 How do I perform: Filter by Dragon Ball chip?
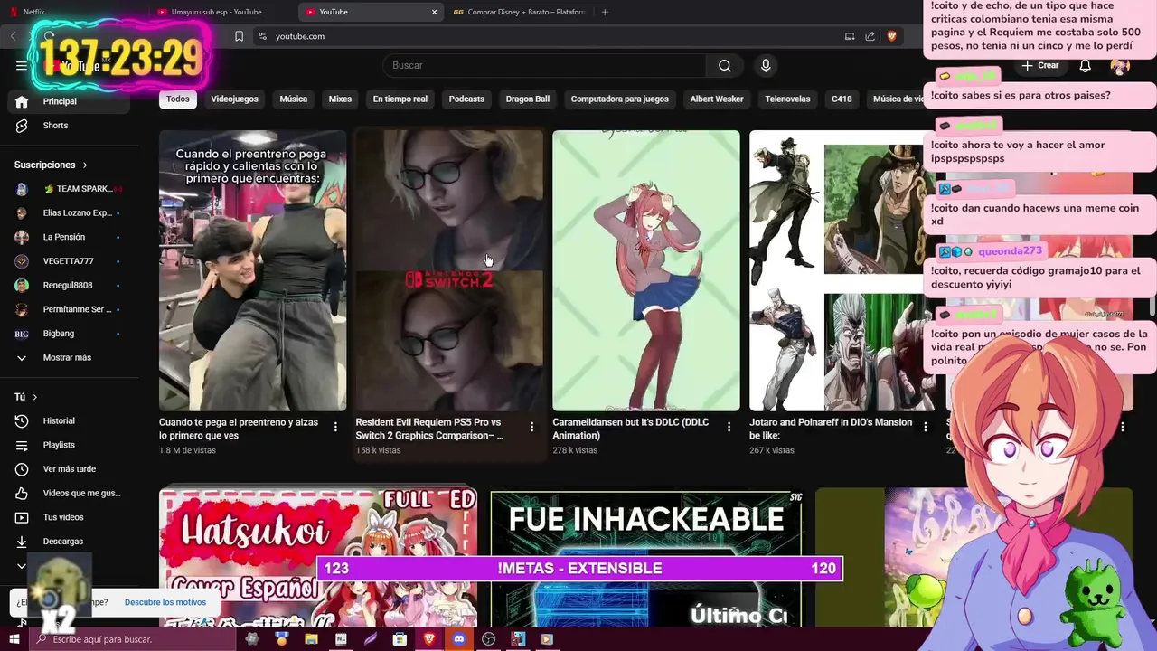coord(528,99)
